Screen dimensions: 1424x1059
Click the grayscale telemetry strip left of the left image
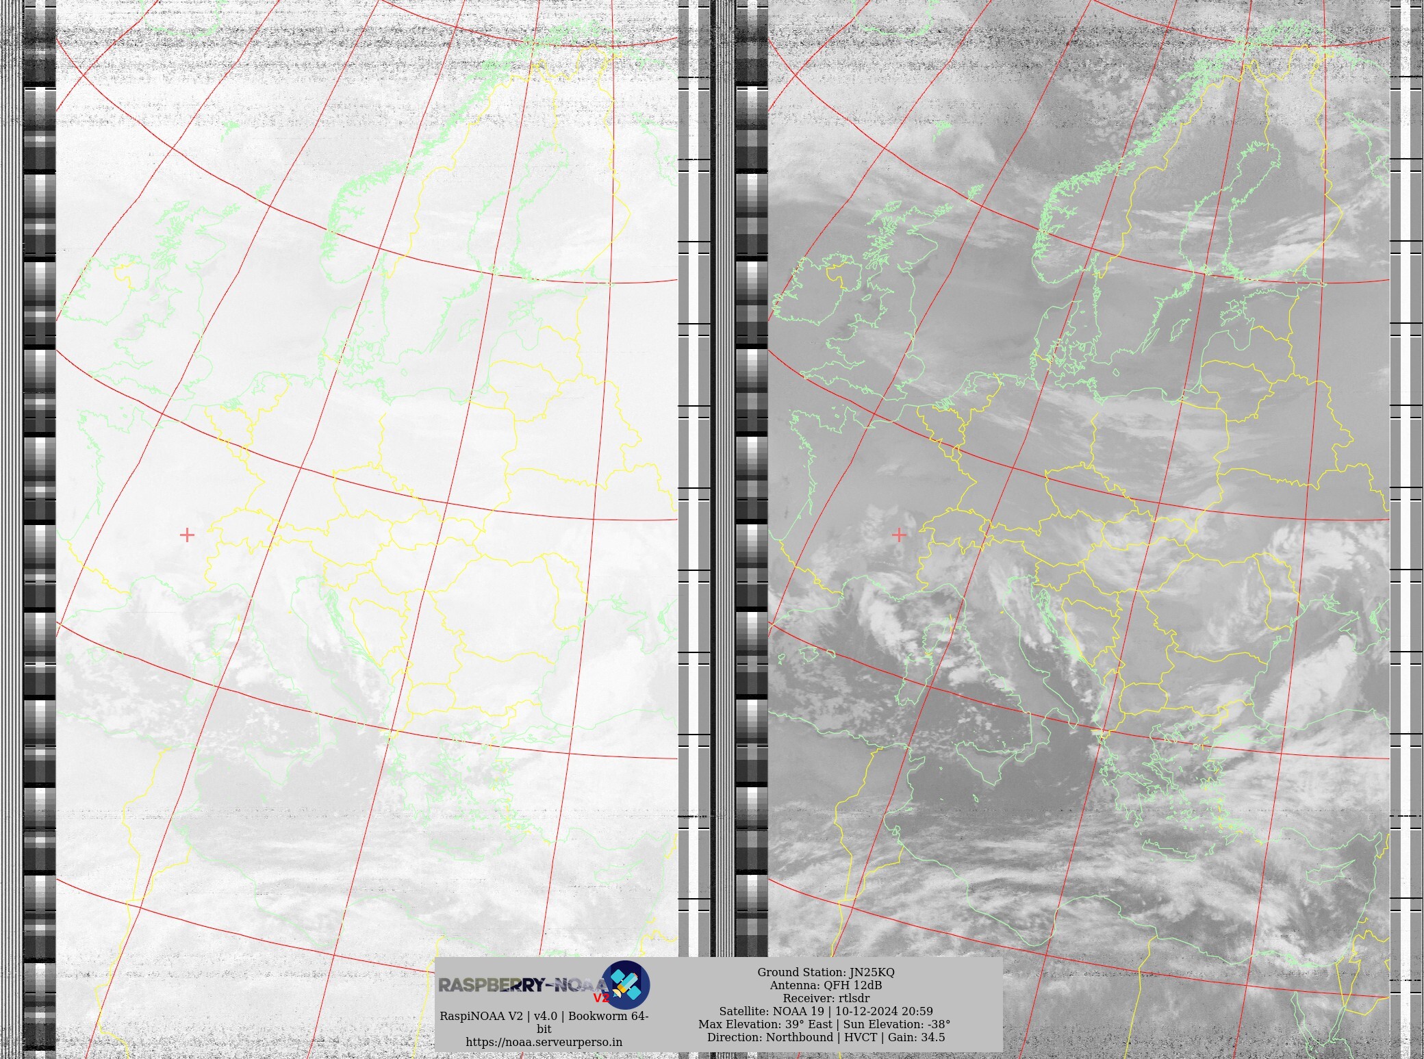coord(40,479)
